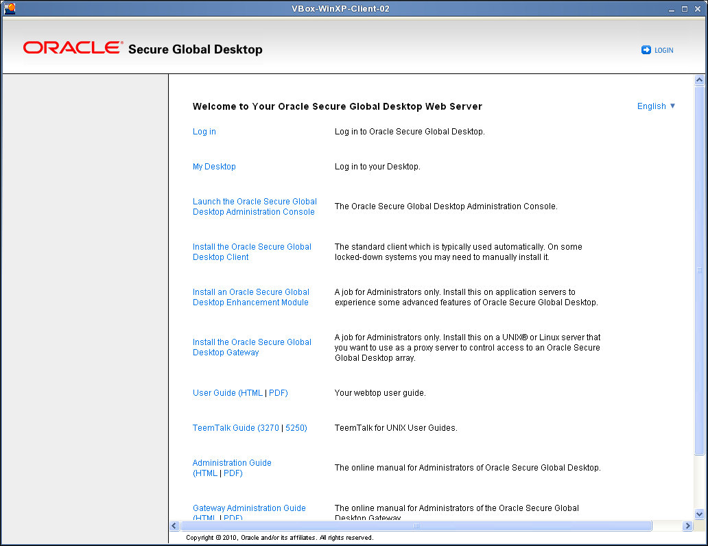This screenshot has height=546, width=708.
Task: Click the Secure Global Desktop title text
Action: (x=195, y=49)
